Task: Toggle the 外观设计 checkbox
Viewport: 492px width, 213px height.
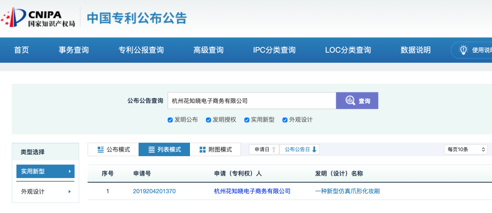Action: (x=285, y=120)
